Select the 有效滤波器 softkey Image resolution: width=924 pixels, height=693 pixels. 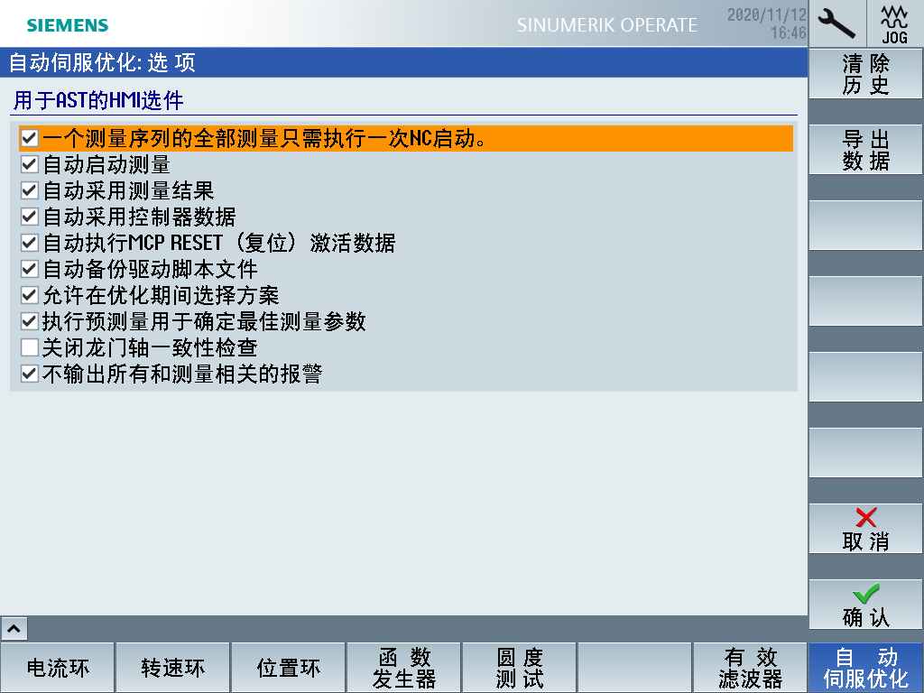click(x=750, y=668)
